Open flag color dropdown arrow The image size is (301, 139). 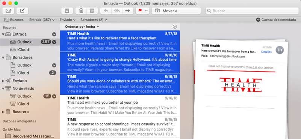(147, 11)
